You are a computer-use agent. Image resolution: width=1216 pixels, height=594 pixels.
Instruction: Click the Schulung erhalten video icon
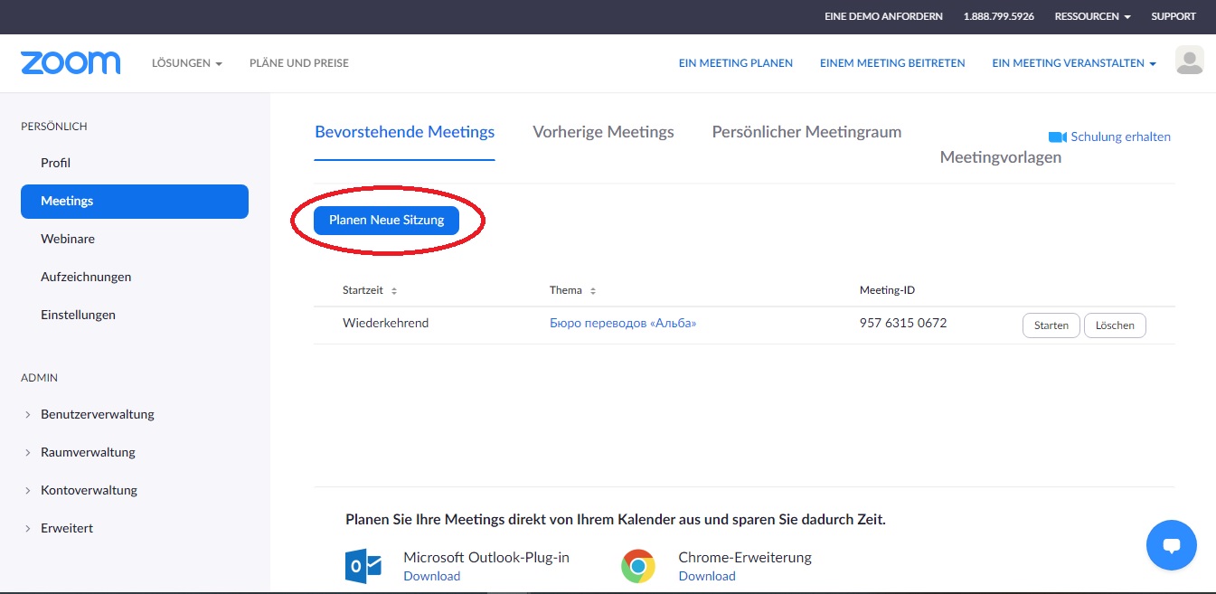coord(1057,137)
